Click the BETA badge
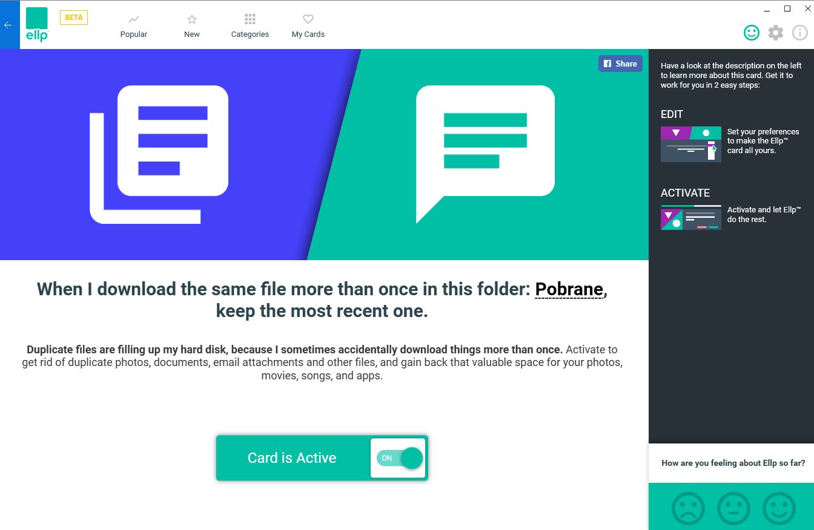Viewport: 814px width, 530px height. pos(74,18)
